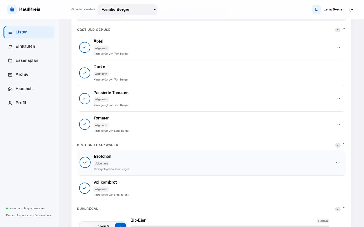This screenshot has height=227, width=364.
Task: Show the Vollkornbrot options menu
Action: pos(338,188)
